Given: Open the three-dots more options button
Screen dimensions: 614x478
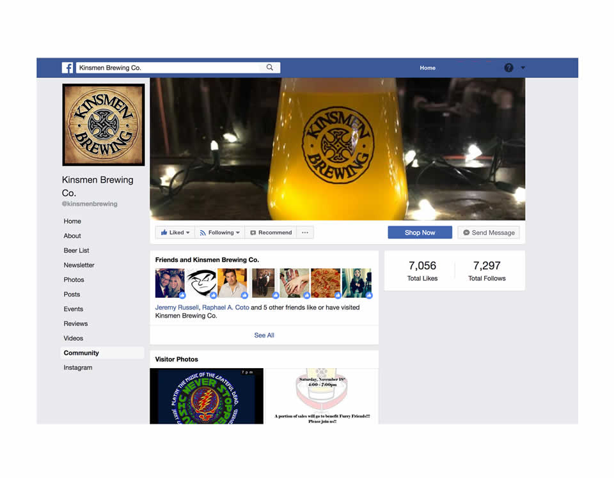Looking at the screenshot, I should 305,233.
